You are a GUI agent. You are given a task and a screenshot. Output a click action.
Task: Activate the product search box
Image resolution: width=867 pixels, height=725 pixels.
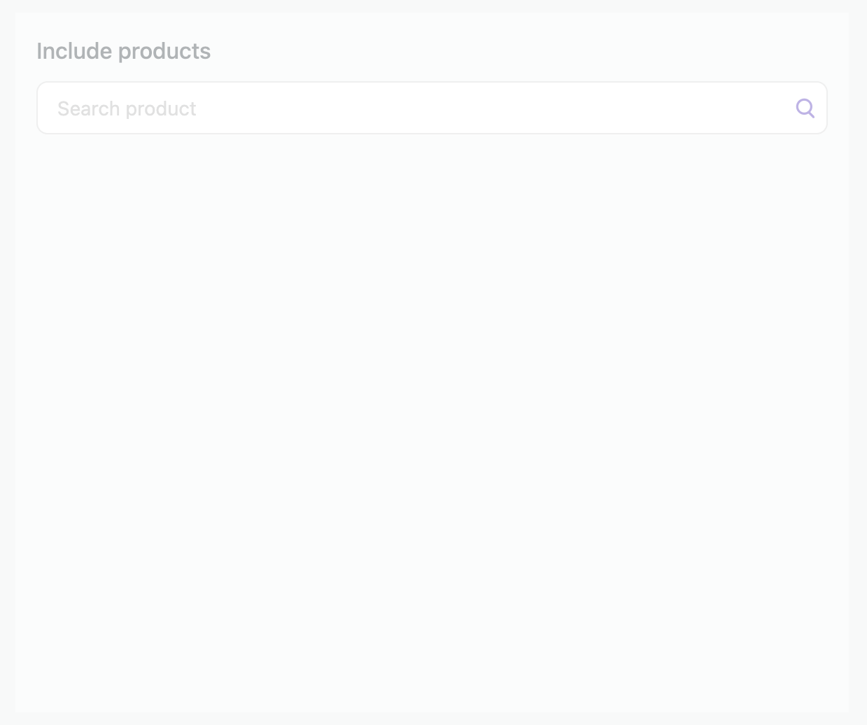tap(432, 108)
